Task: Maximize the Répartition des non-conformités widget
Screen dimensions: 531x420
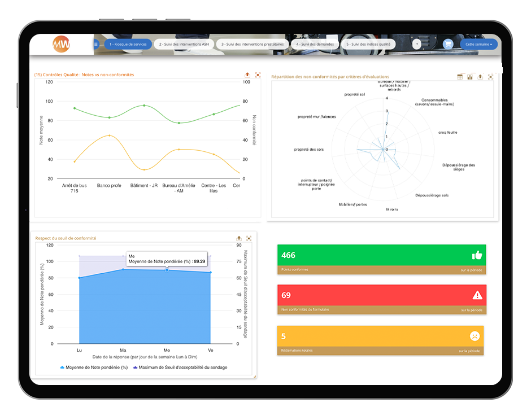Action: (x=490, y=77)
